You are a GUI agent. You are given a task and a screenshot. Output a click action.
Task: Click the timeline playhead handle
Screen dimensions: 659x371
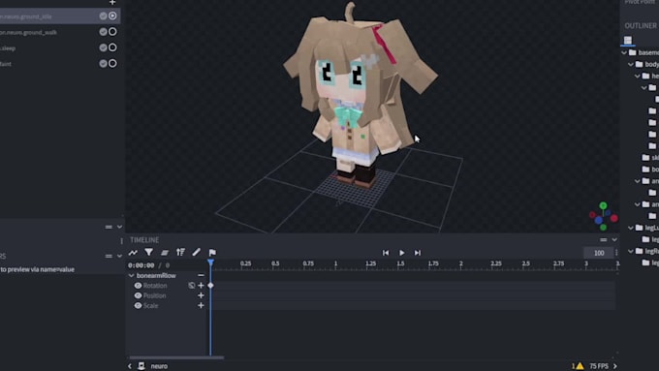tap(210, 263)
